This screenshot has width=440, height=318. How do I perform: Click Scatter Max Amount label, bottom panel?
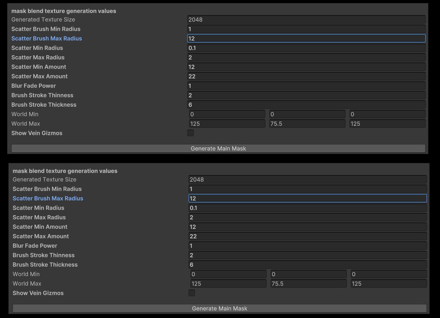(41, 236)
